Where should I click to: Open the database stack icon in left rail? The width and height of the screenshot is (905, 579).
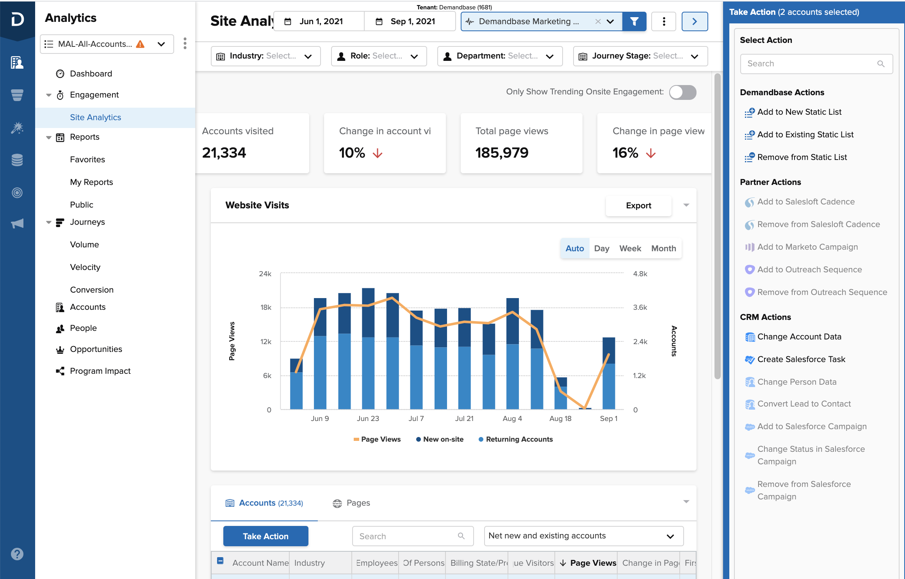[17, 160]
